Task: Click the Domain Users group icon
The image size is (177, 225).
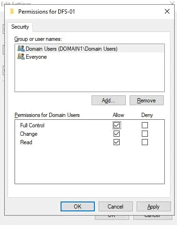Action: pos(21,48)
